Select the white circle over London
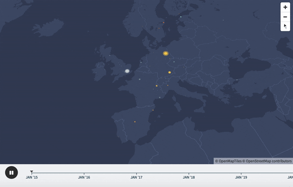Viewport: 293px width, 187px height. pyautogui.click(x=127, y=71)
